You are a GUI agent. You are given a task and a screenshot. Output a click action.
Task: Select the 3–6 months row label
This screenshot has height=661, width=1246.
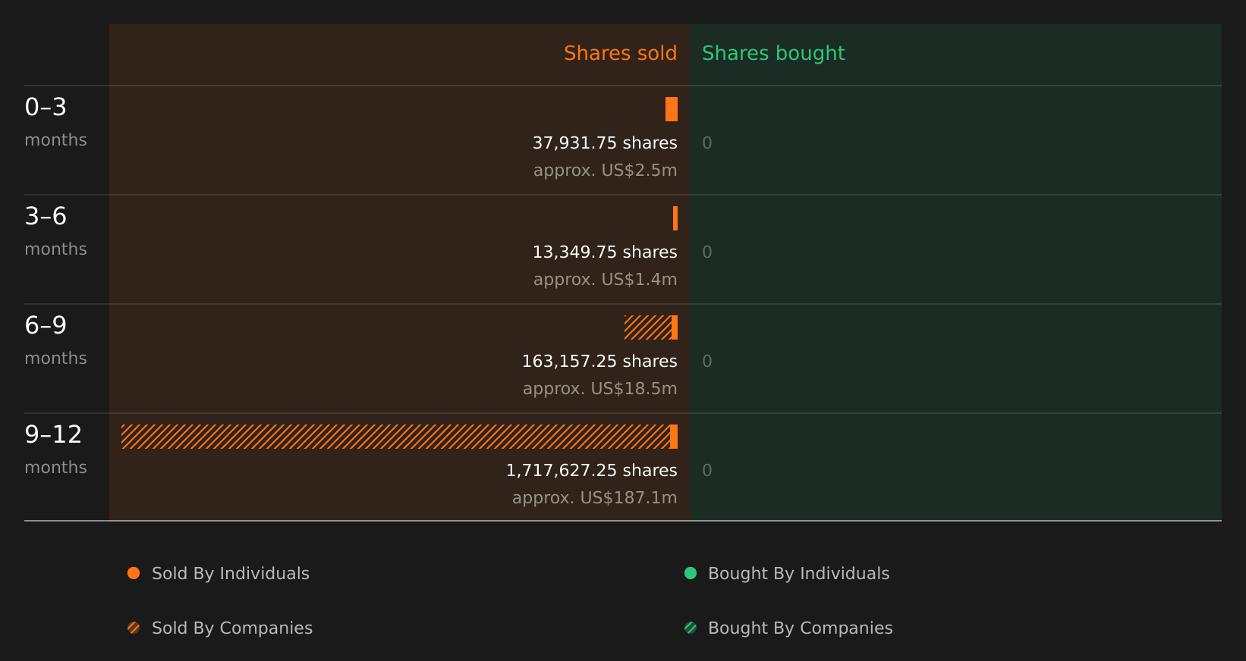pos(55,231)
